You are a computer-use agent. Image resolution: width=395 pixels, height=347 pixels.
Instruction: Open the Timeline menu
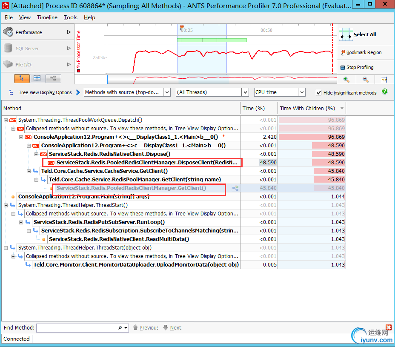[47, 17]
